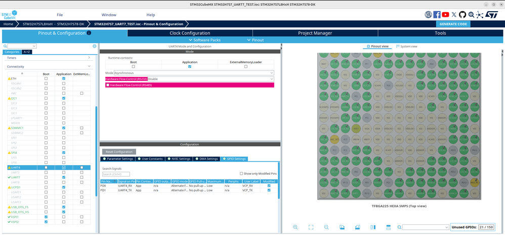Switch to Clock Configuration tab
505x236 pixels.
point(190,33)
